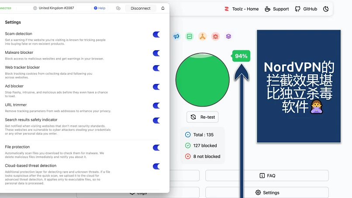Image resolution: width=352 pixels, height=198 pixels.
Task: Click the info icon on FAQ button
Action: tap(262, 176)
